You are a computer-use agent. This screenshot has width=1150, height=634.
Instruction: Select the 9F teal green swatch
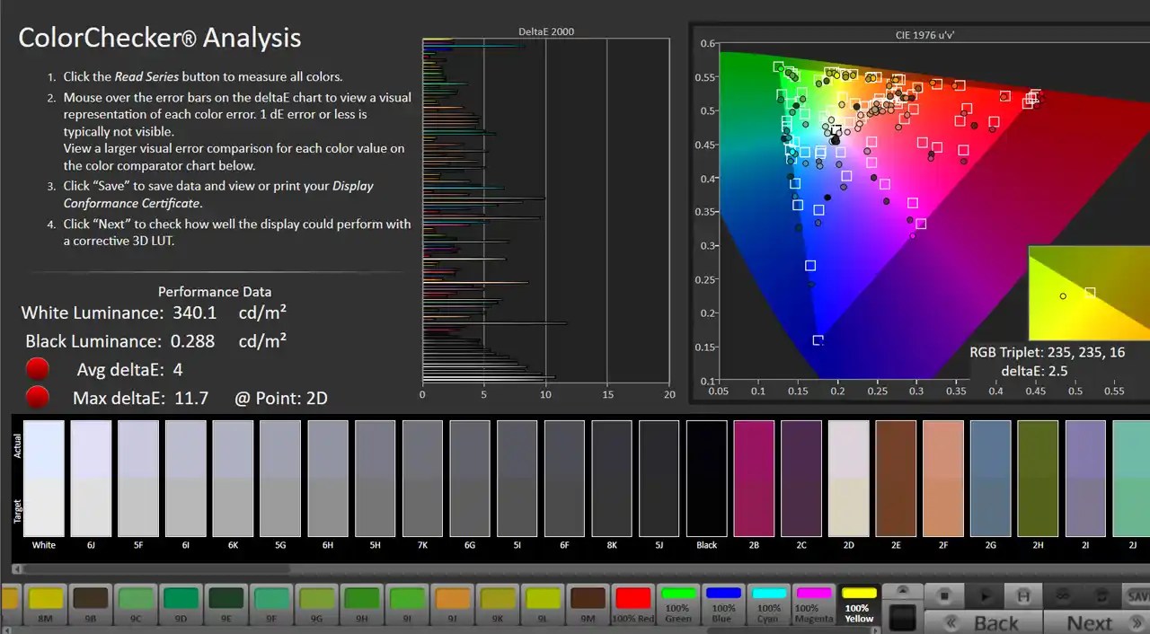pos(271,603)
